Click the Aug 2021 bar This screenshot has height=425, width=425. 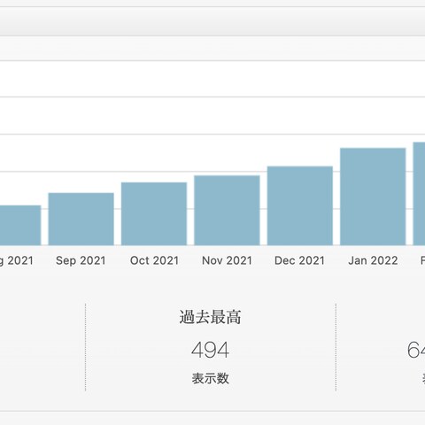tap(20, 225)
